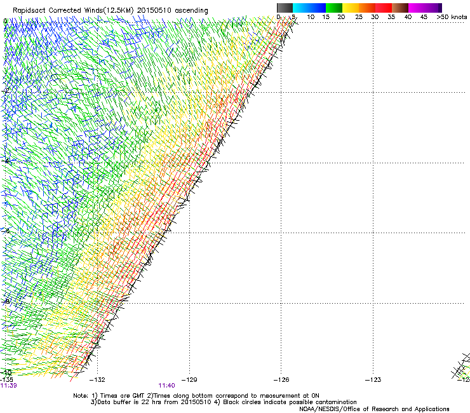Click the yellow 20-25 knots legend swatch
Viewport: 470px width, 413px height.
pos(351,8)
